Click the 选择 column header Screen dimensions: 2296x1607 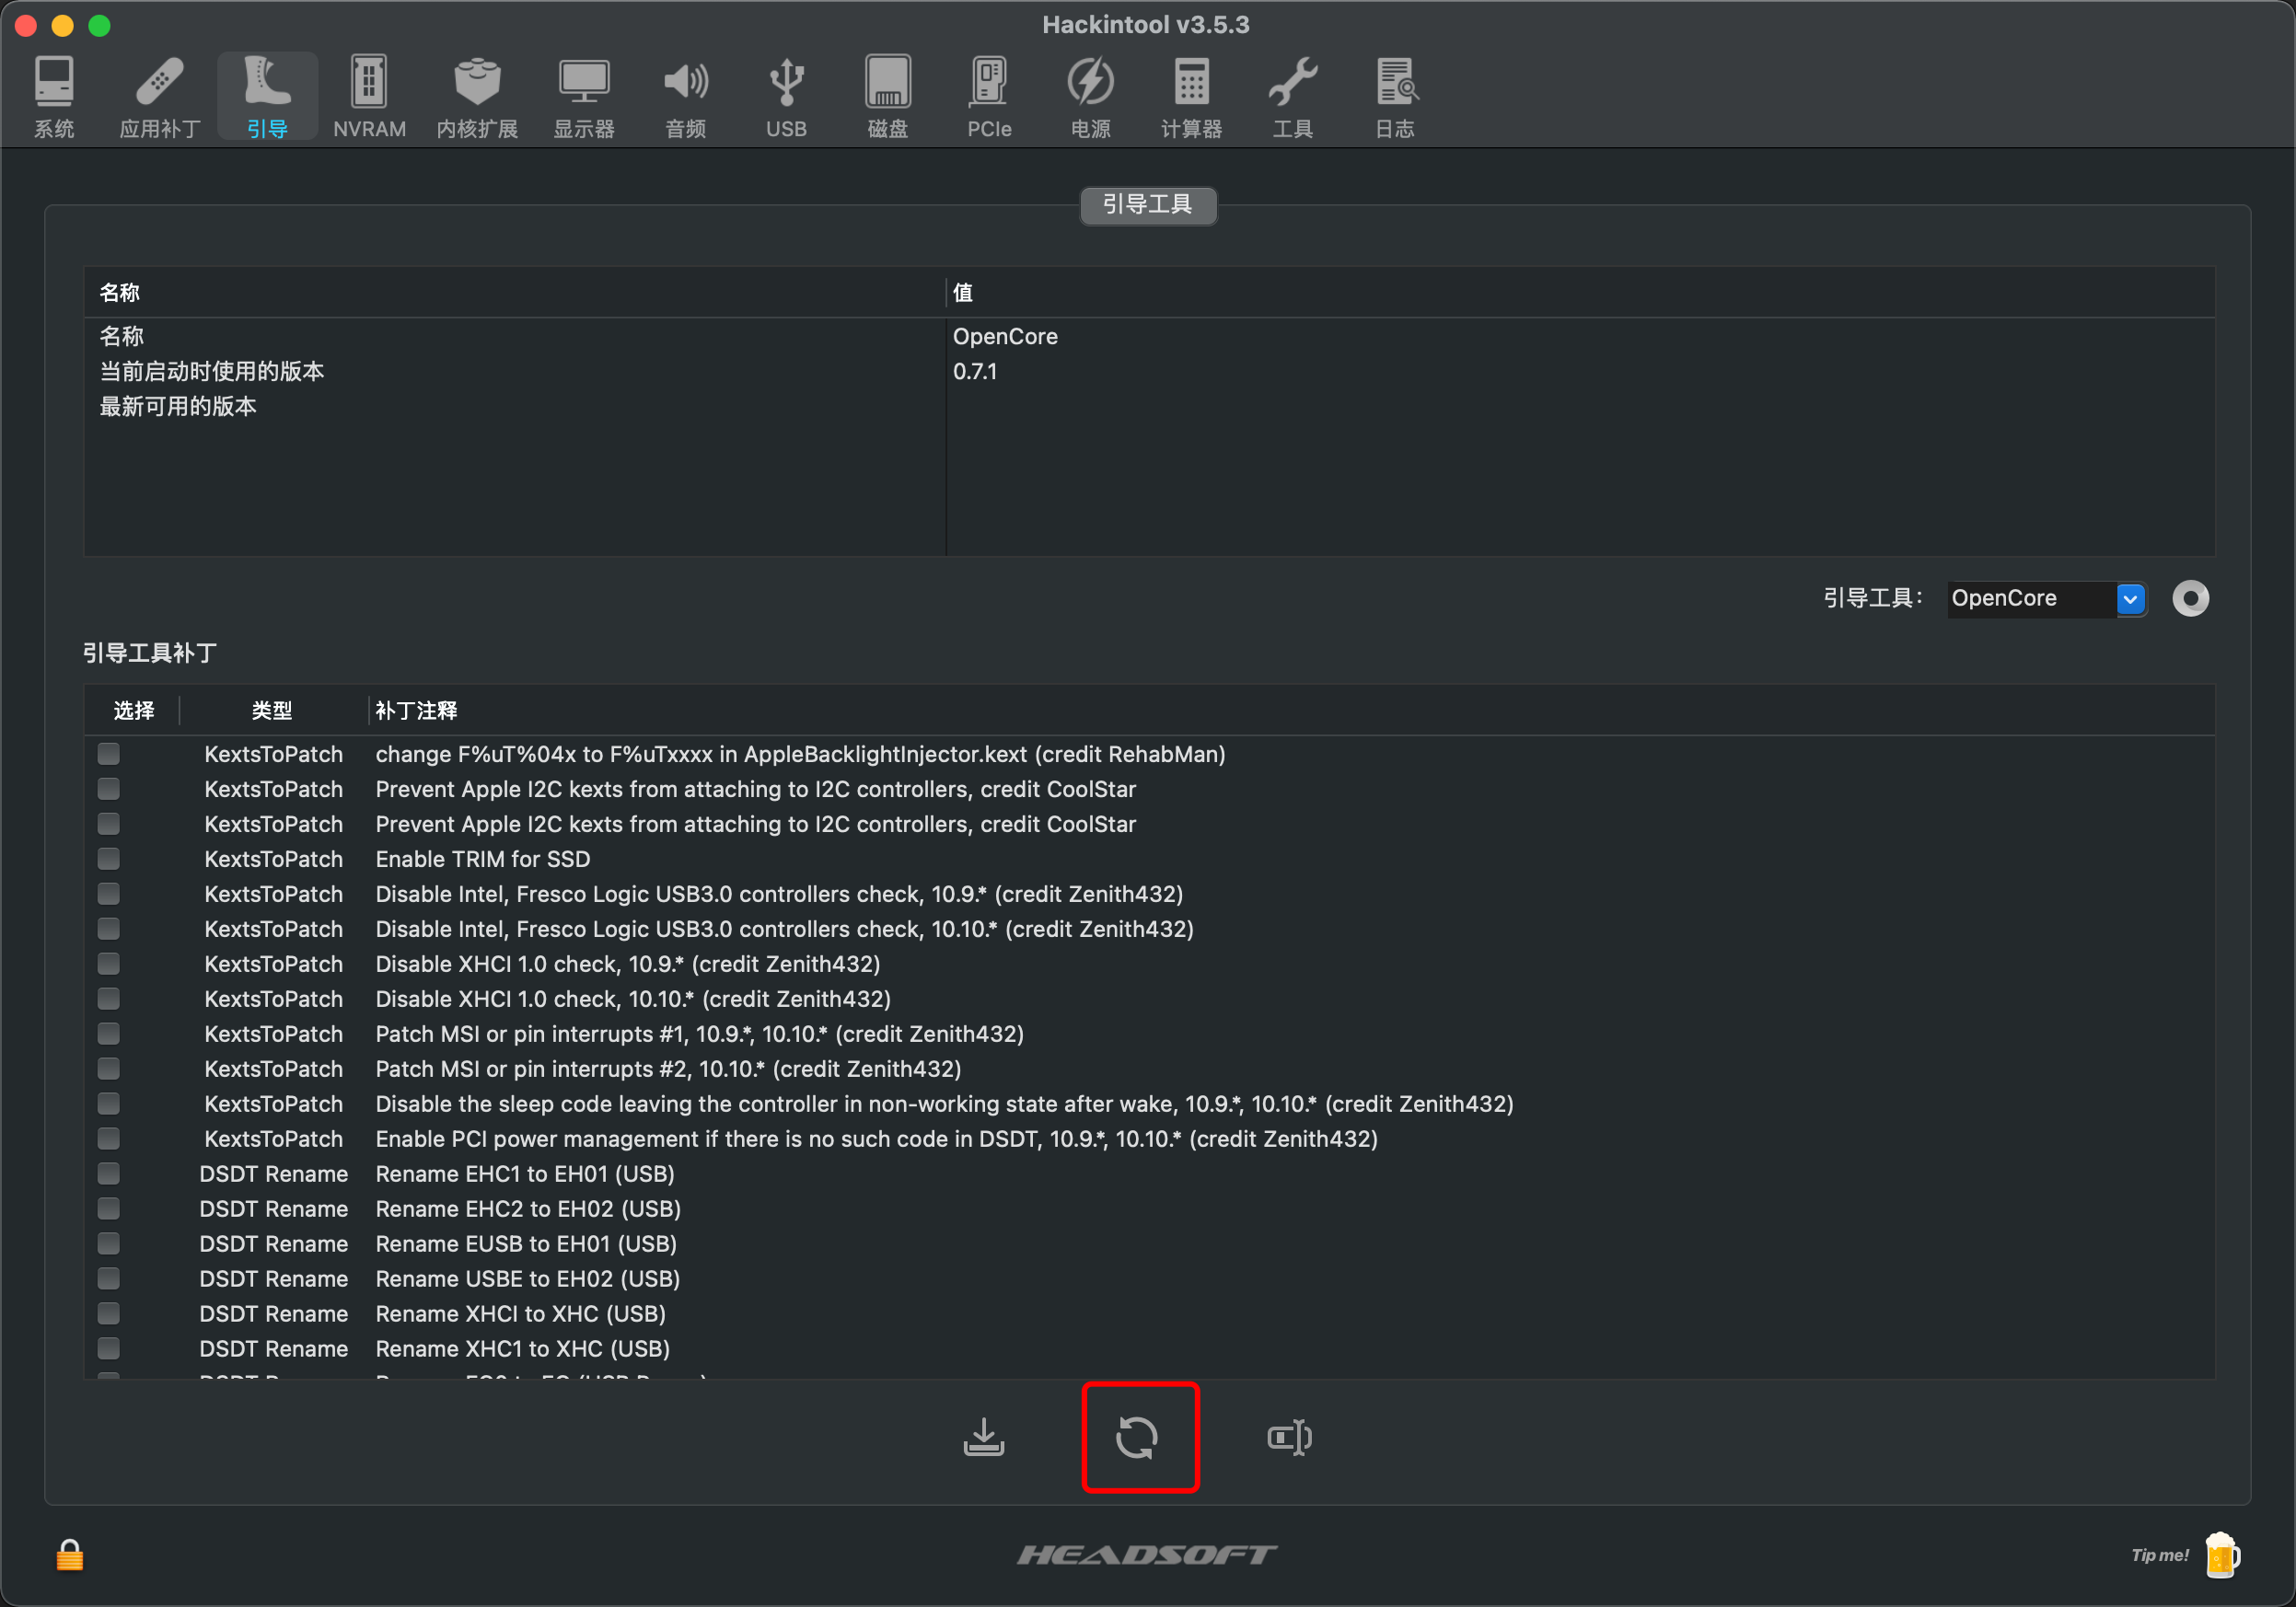(133, 710)
